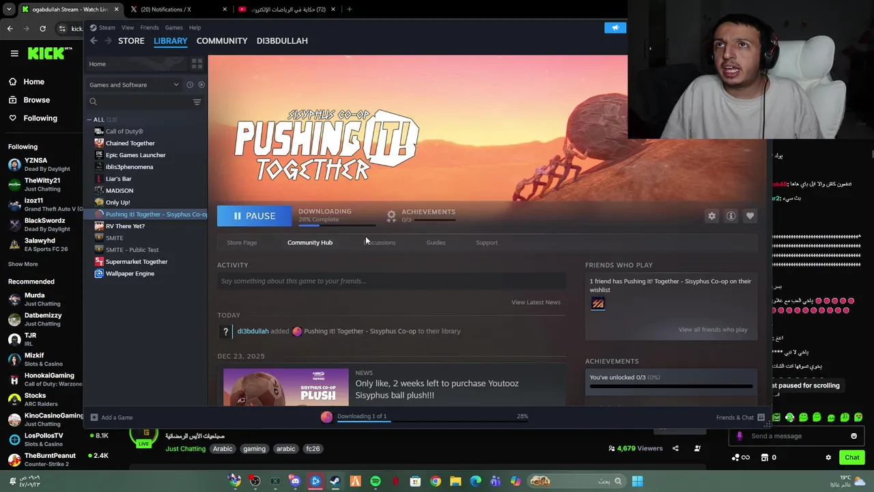Select Wallpaper Engine in library list

pos(130,273)
